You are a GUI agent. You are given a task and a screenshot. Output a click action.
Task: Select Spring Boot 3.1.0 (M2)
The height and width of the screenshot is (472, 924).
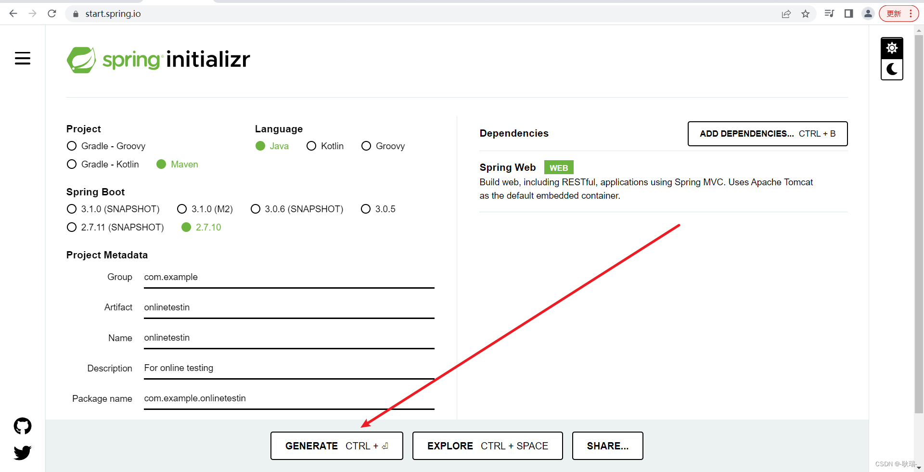coord(205,209)
